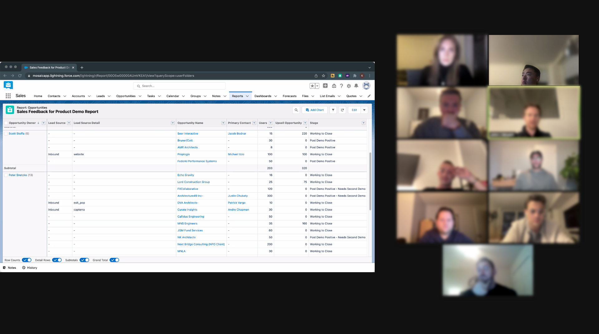Open the user profile avatar
Viewport: 599px width, 334px height.
pos(366,86)
